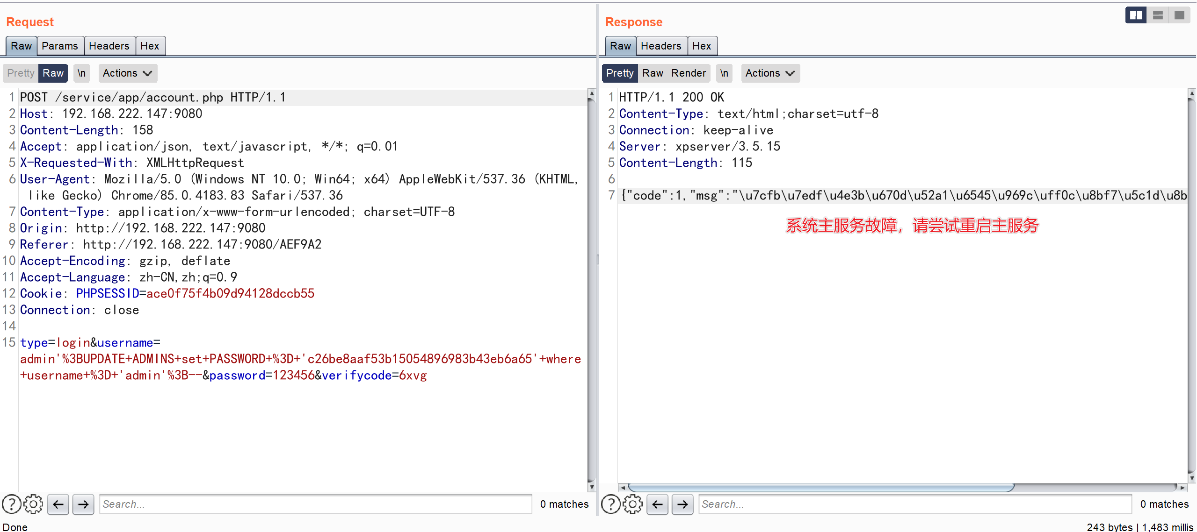The height and width of the screenshot is (532, 1197).
Task: Click the HTTP/1.1 200 OK status line
Action: tap(672, 97)
